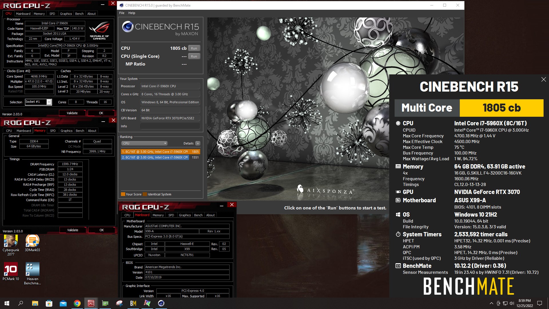The image size is (549, 309).
Task: Open the network tray icon
Action: [x=505, y=303]
